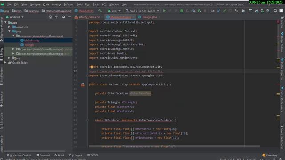The width and height of the screenshot is (285, 160).
Task: Click the Make Project hammer icon
Action: pyautogui.click(x=100, y=11)
